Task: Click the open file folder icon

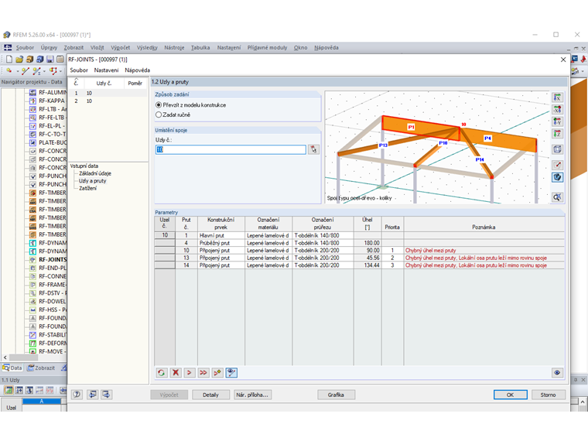Action: pos(19,60)
